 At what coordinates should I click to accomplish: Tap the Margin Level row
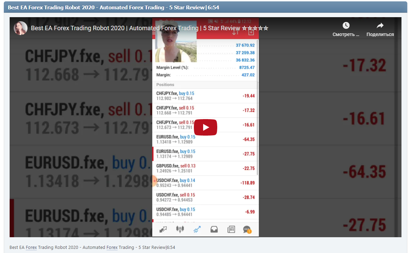(205, 68)
